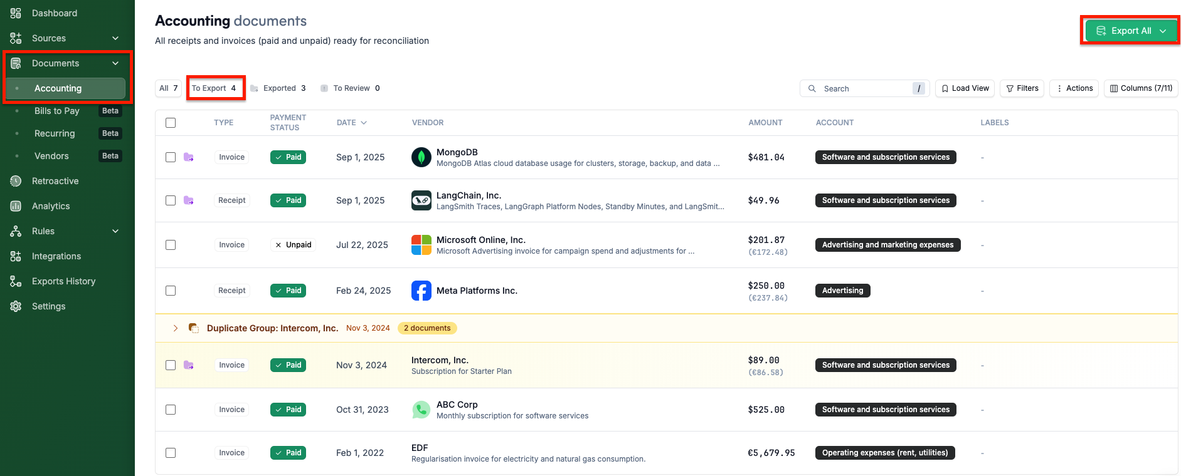Click the Dashboard icon in sidebar

click(x=16, y=13)
